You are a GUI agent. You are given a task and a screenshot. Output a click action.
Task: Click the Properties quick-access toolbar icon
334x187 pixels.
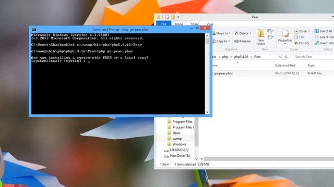[x=167, y=17]
